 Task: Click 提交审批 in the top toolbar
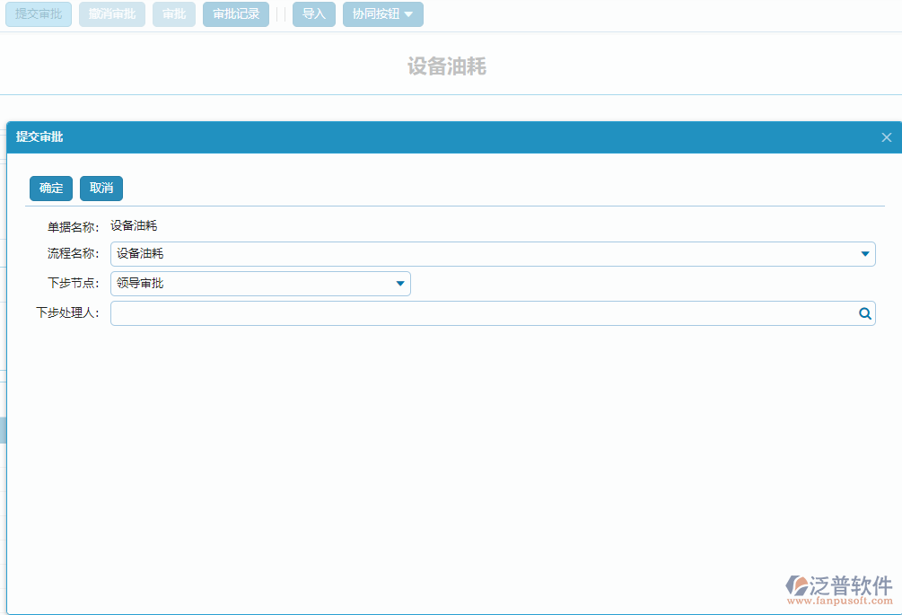click(39, 14)
